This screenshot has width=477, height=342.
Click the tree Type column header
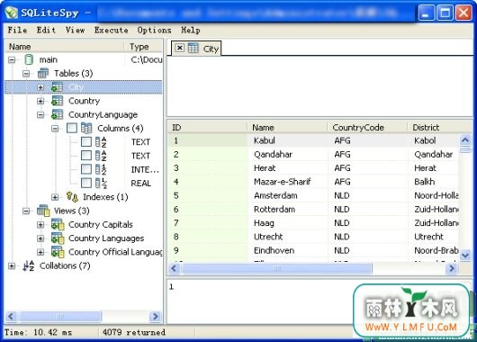tap(144, 47)
